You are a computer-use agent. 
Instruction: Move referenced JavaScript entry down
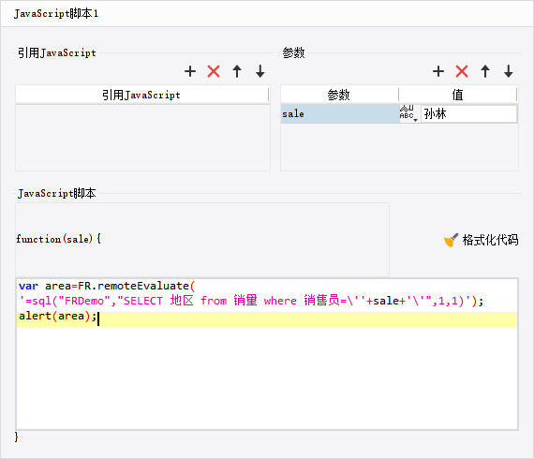pyautogui.click(x=260, y=71)
